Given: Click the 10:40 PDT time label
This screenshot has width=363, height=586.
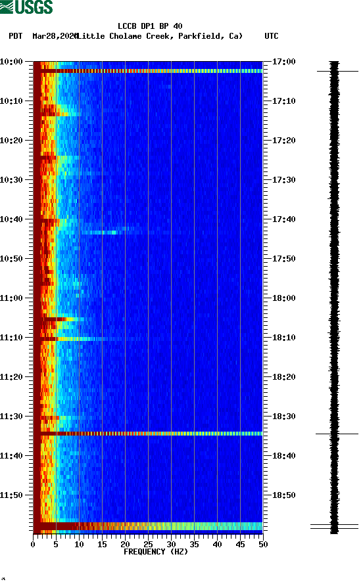Looking at the screenshot, I should 11,219.
